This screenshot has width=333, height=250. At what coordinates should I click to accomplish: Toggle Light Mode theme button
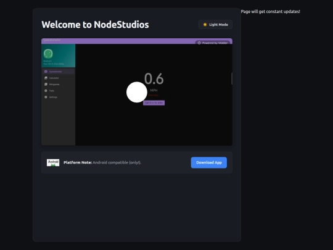click(x=215, y=25)
